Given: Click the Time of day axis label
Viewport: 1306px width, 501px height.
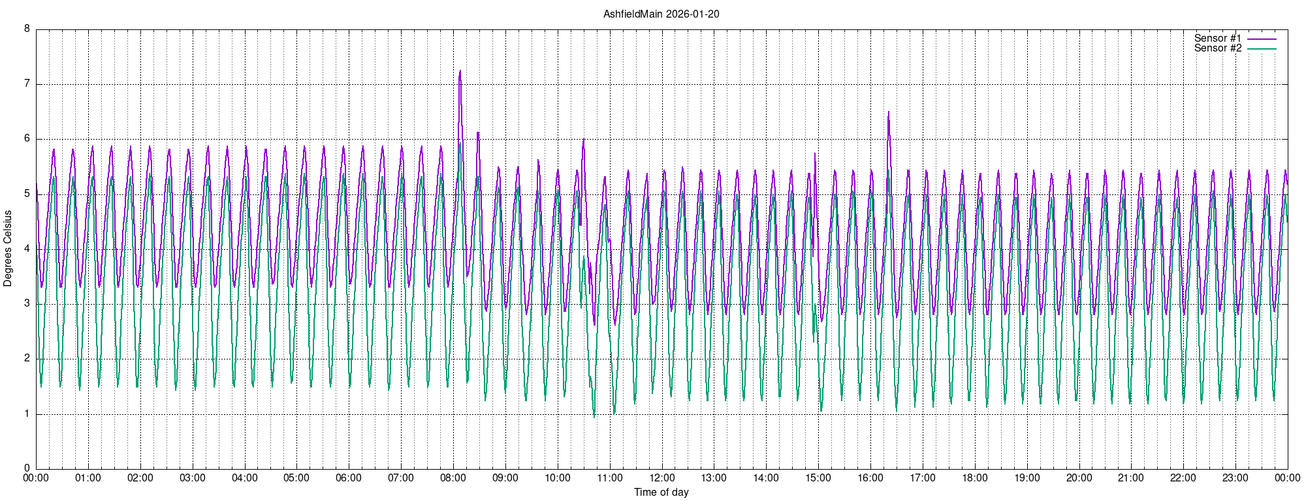Looking at the screenshot, I should (x=661, y=493).
